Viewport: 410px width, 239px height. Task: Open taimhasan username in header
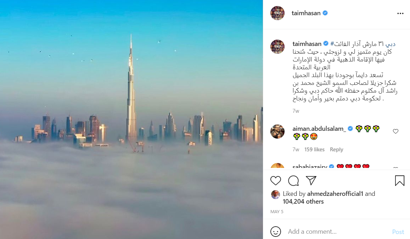(306, 13)
